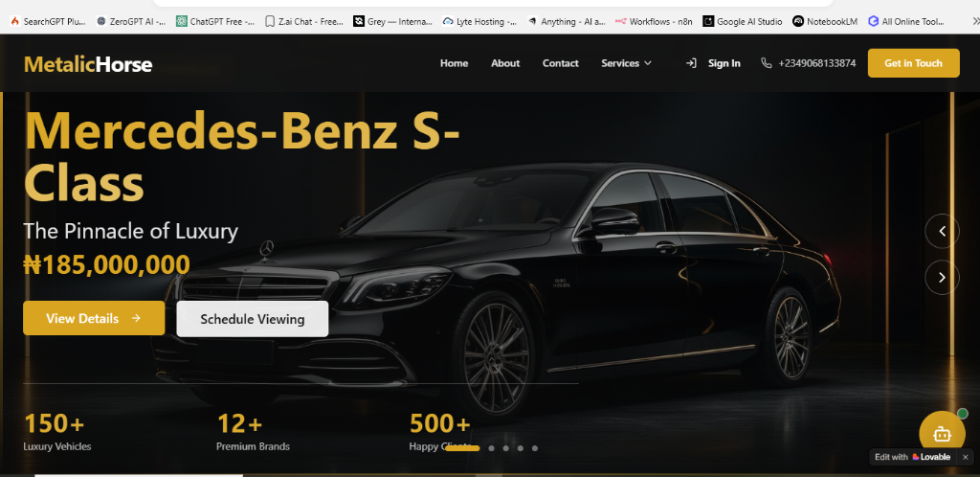Select the third carousel slide dot

click(x=505, y=448)
